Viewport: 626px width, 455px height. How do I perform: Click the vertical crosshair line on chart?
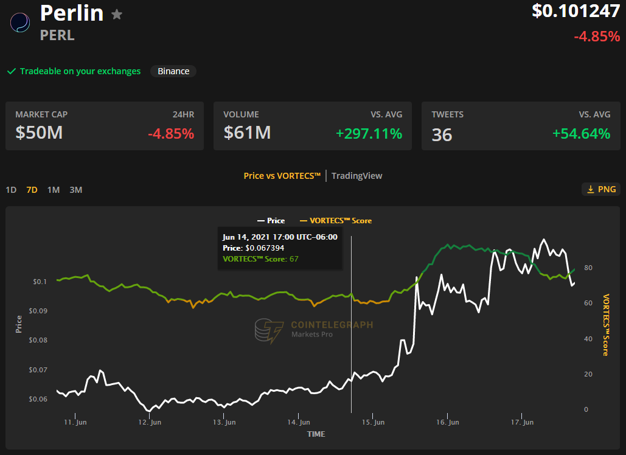point(352,335)
